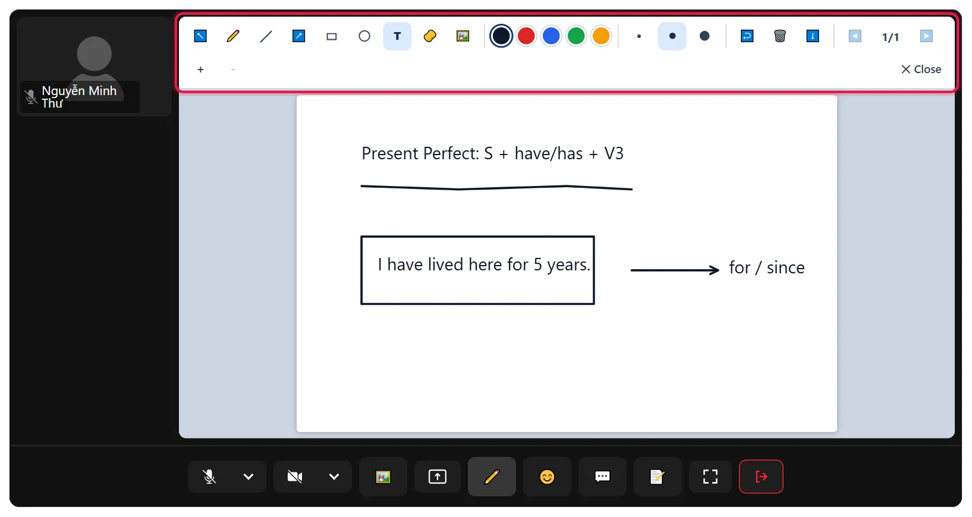
Task: Select the circle shape tool
Action: pos(364,36)
